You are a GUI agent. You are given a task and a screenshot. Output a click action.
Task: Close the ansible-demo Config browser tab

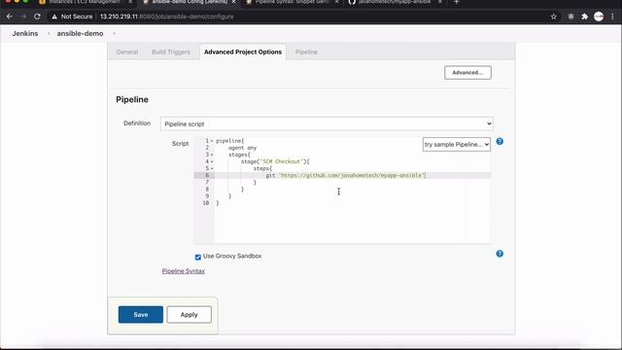(x=233, y=2)
